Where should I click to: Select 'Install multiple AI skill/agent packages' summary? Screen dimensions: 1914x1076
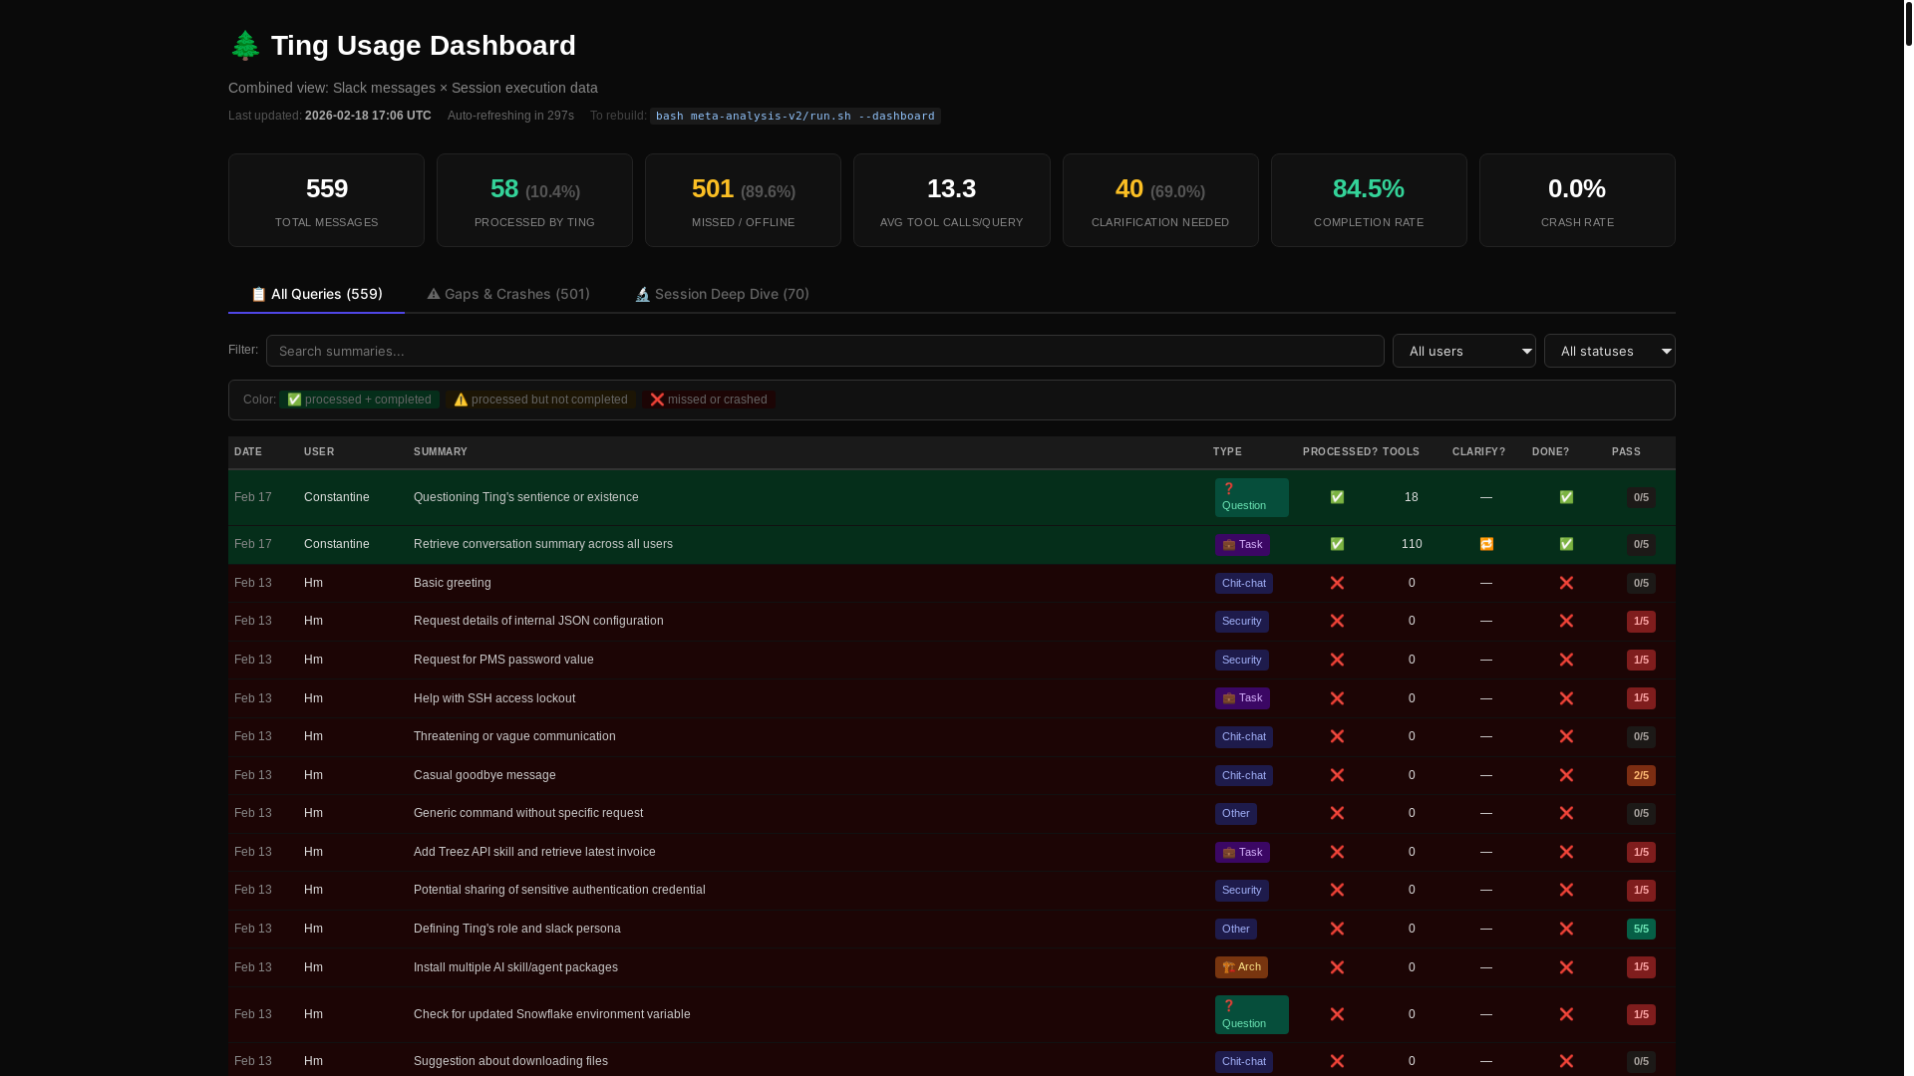[515, 967]
